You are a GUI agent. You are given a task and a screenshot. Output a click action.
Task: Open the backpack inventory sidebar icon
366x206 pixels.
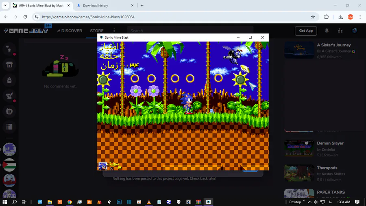pyautogui.click(x=9, y=80)
